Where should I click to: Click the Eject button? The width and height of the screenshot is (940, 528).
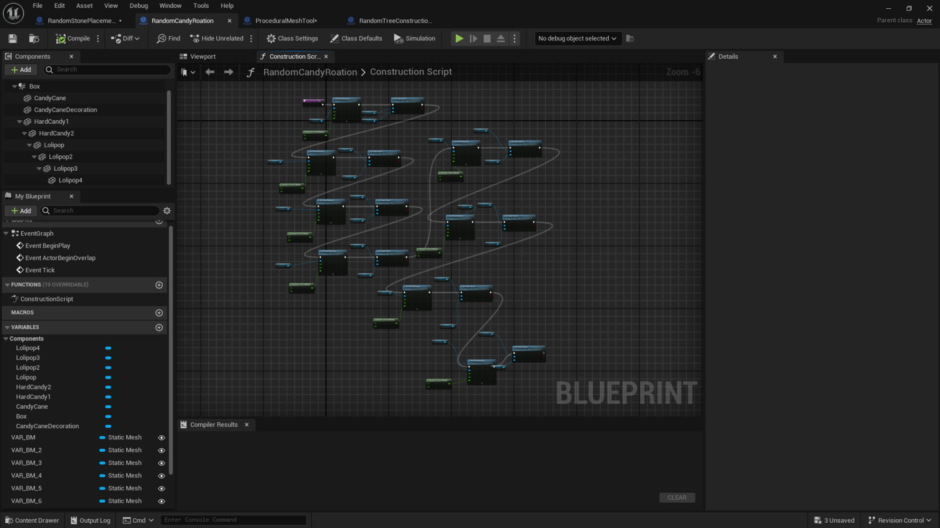click(501, 39)
